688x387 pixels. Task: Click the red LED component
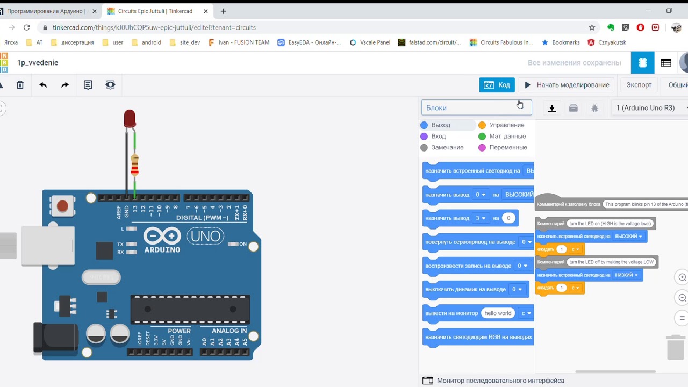click(x=130, y=119)
